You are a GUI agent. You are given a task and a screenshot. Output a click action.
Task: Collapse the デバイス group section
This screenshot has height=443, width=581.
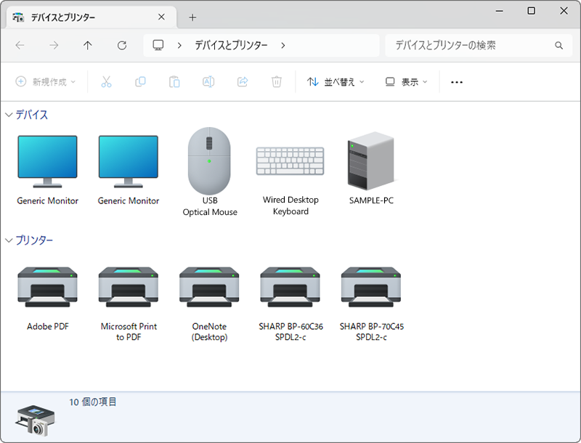[9, 115]
